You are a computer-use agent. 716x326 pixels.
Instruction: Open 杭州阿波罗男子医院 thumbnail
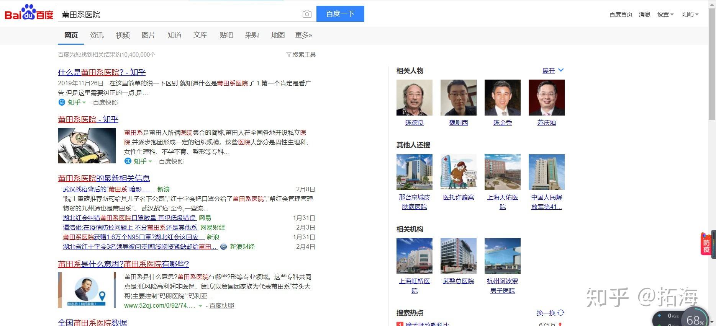pyautogui.click(x=503, y=256)
